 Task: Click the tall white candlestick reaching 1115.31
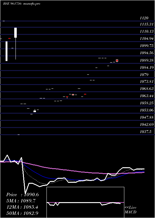[x=15, y=43]
